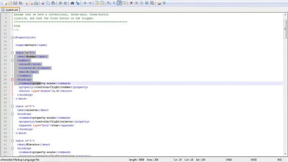Open the user defined language icon

(x=124, y=3)
